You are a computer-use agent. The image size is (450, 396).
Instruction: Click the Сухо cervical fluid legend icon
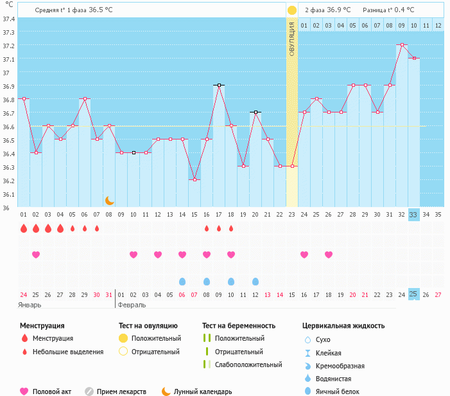pyautogui.click(x=307, y=340)
